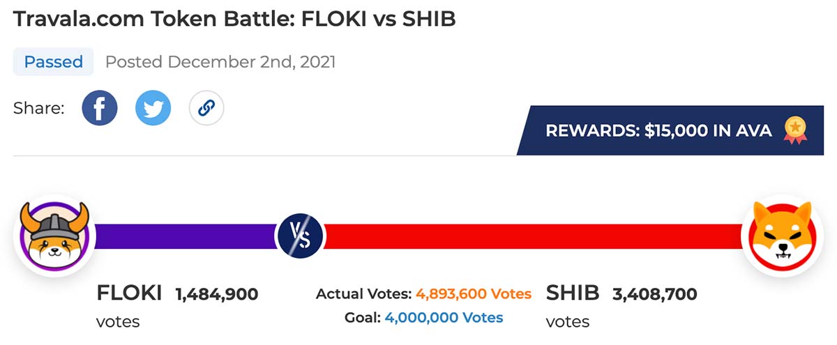Click the SHIB name label
This screenshot has height=345, width=837.
572,293
